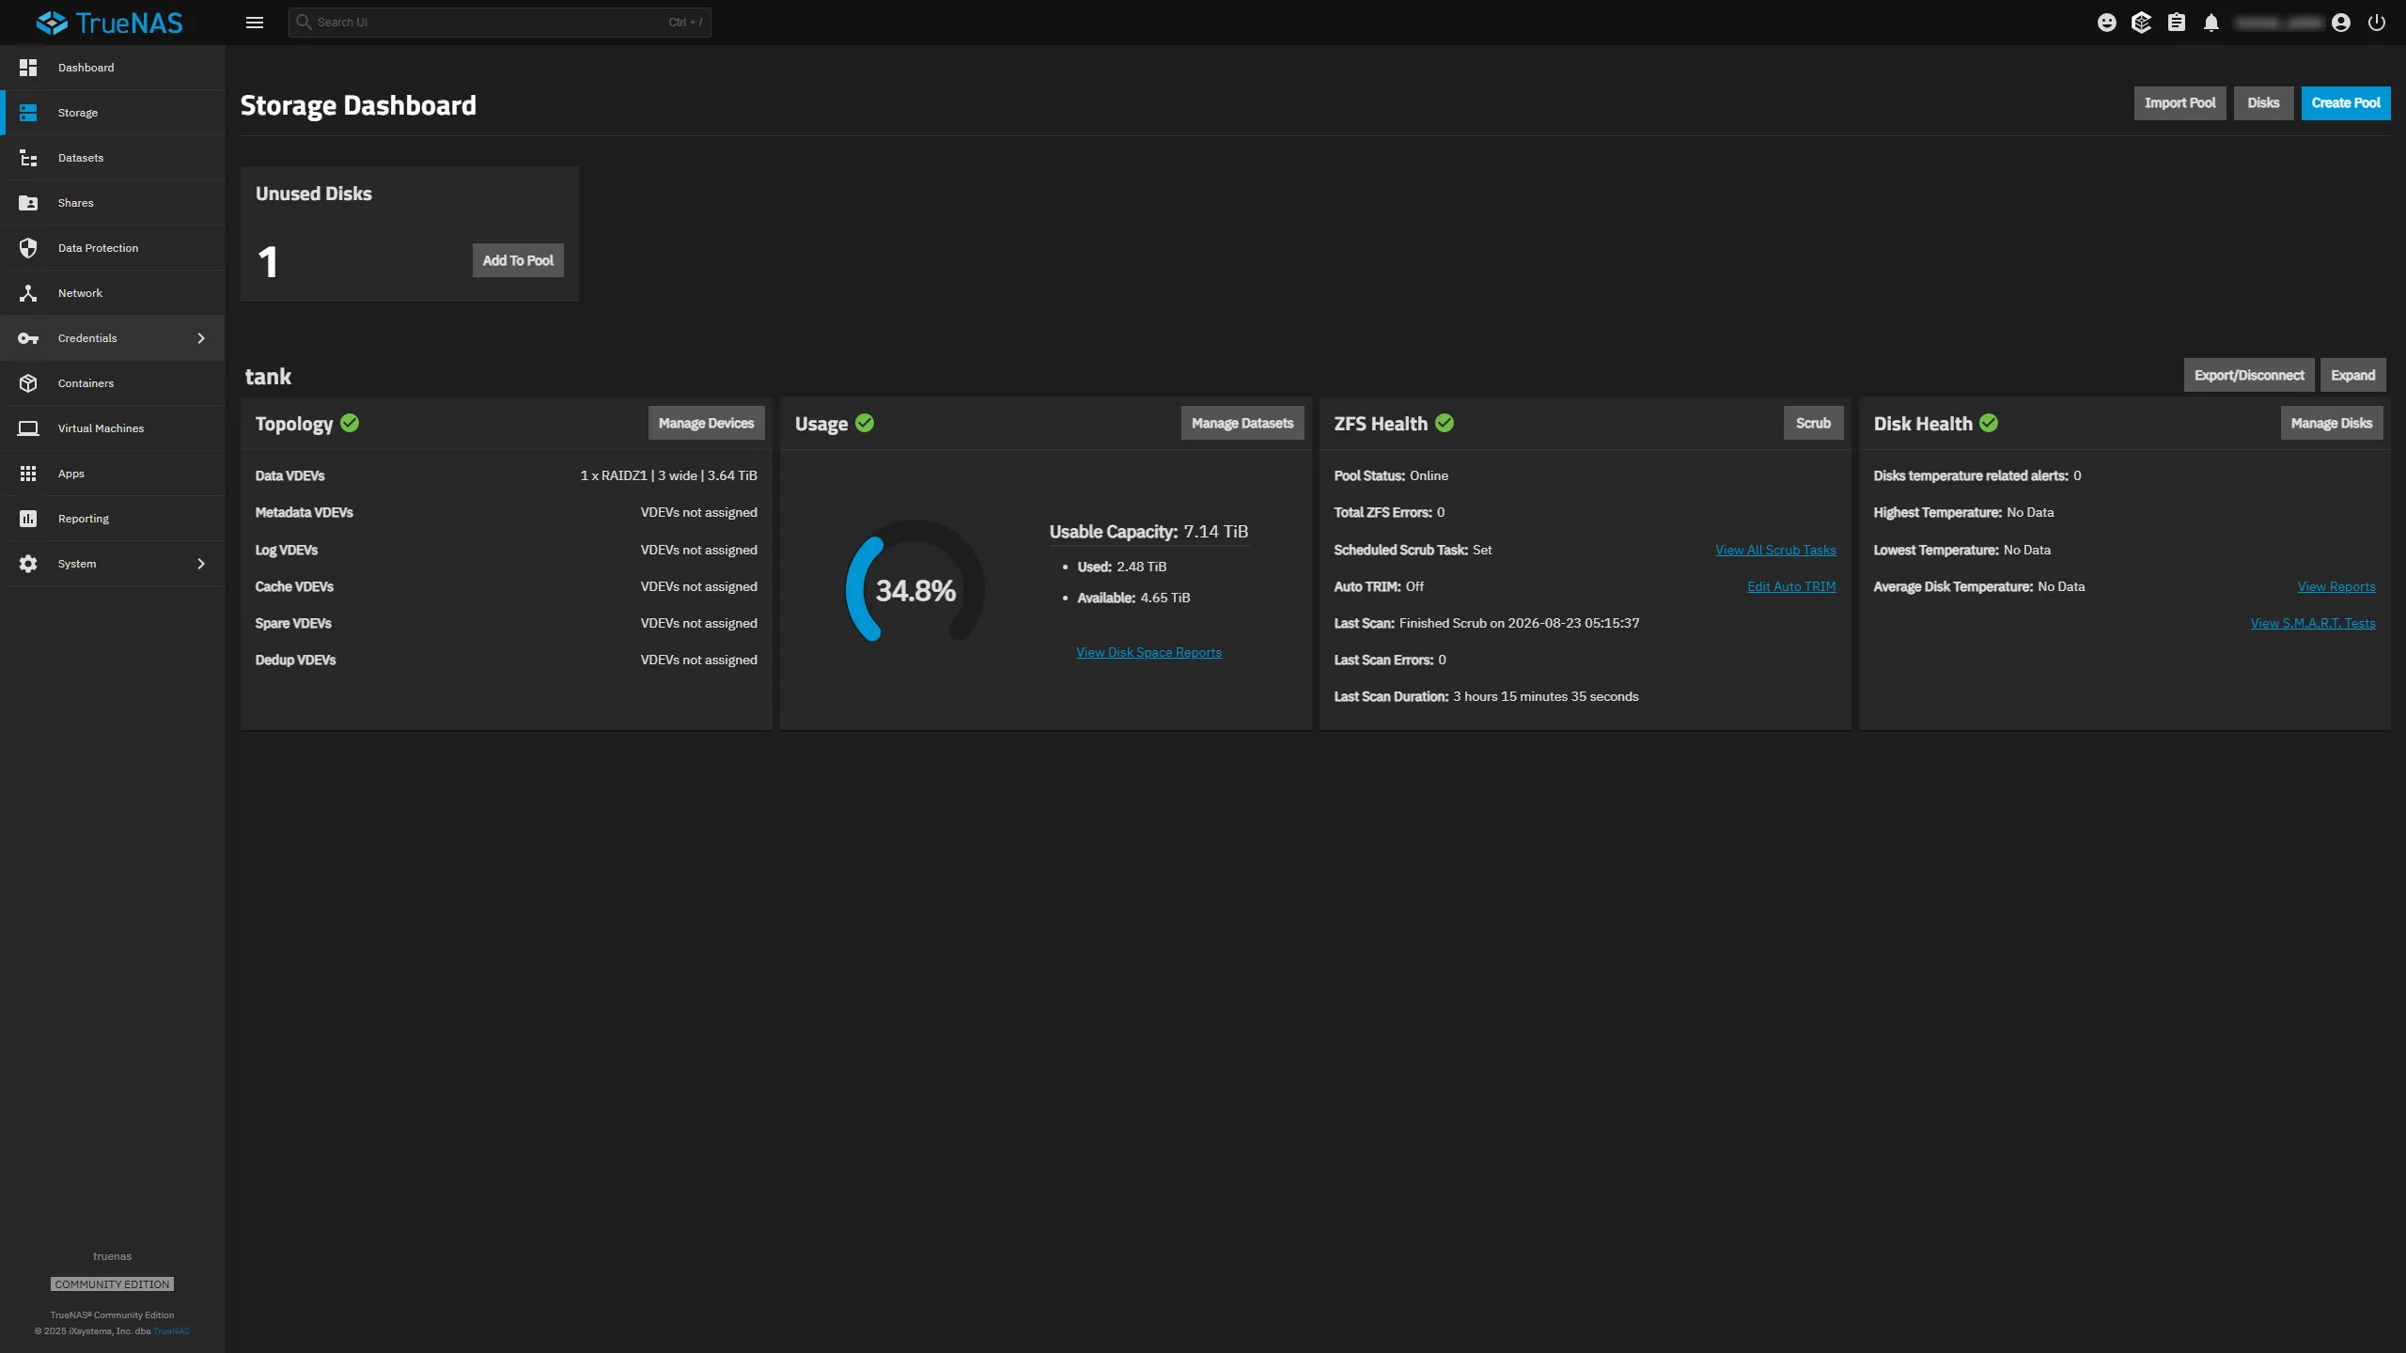
Task: Click the 'Usable Capacity: 7.14 TiB' text
Action: click(1148, 532)
